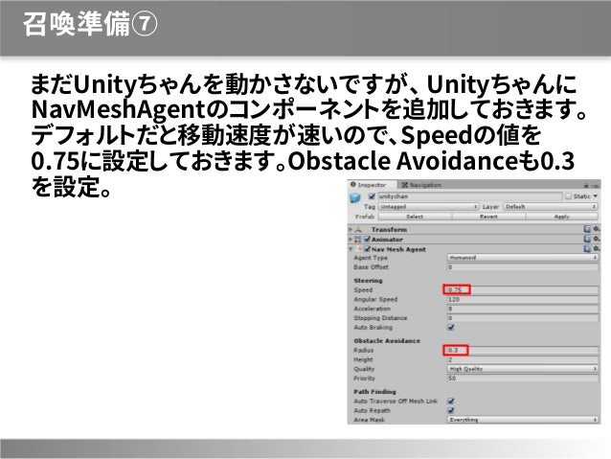Click the Path Finding section heading

(374, 392)
